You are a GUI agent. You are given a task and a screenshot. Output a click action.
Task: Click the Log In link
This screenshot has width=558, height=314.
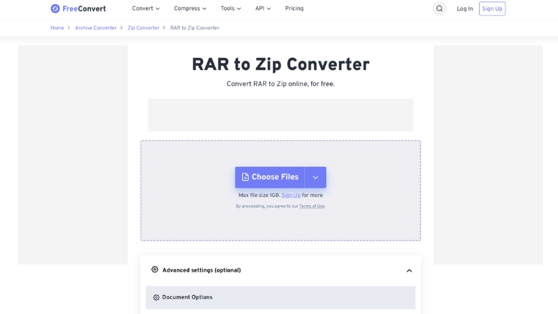(465, 9)
